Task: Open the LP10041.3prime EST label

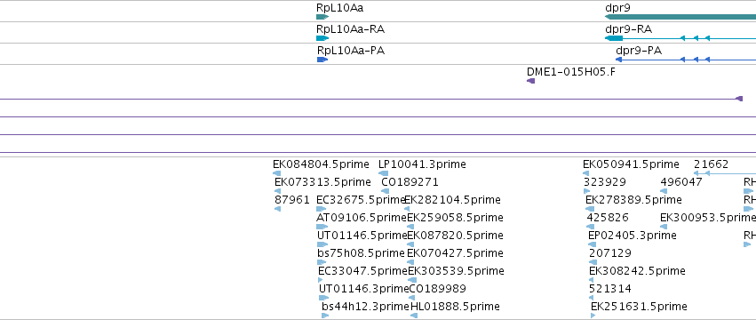Action: coord(422,164)
